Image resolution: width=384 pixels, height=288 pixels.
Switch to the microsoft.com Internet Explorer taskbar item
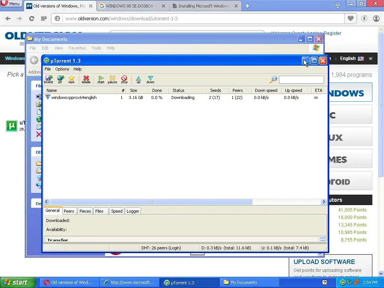(129, 282)
